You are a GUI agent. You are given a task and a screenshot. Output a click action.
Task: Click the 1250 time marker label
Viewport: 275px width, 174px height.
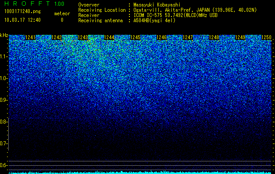pos(266,37)
